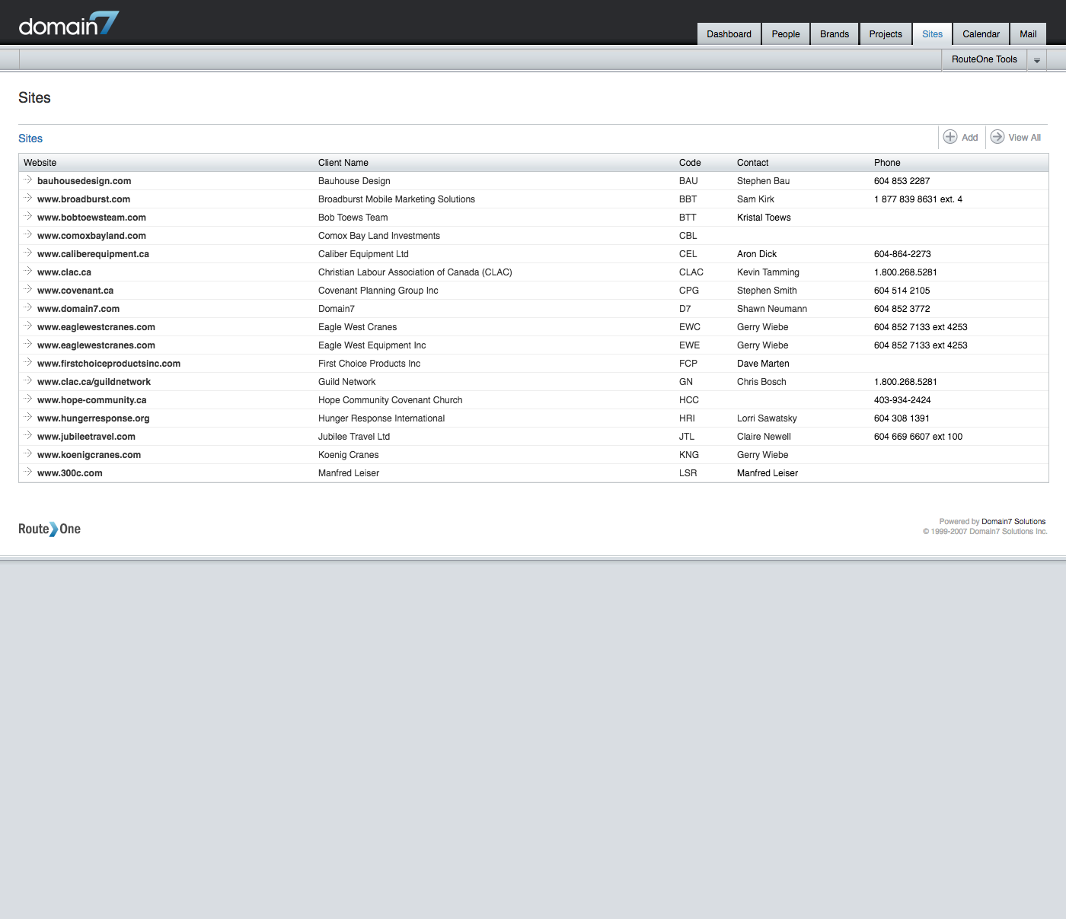Click the Code column header
This screenshot has width=1066, height=919.
coord(690,163)
